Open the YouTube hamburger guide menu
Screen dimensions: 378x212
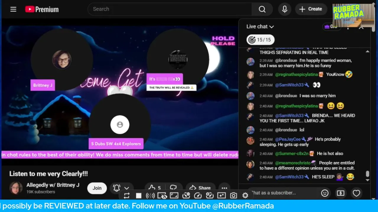(13, 9)
